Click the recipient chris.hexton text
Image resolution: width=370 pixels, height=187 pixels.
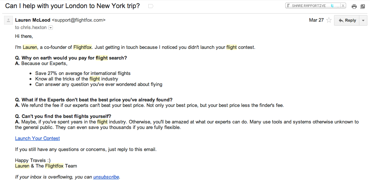coord(33,28)
